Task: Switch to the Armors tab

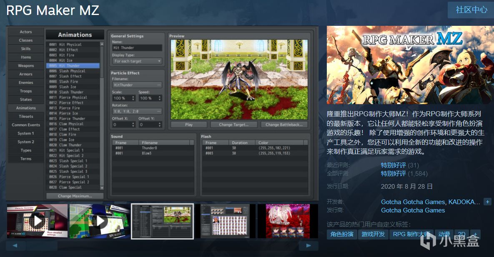Action: click(x=26, y=74)
